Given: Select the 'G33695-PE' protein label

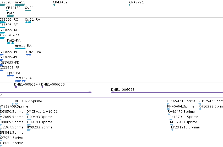Looking at the screenshot, I should coord(9,57).
